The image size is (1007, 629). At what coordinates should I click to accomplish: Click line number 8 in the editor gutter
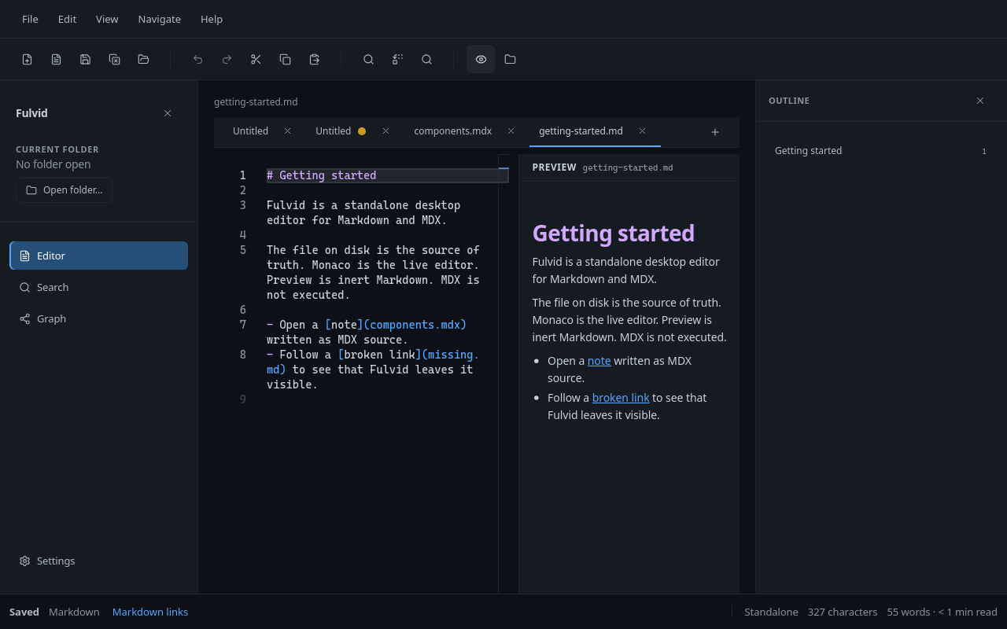[x=243, y=355]
